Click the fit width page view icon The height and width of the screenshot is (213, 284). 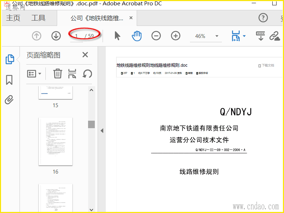236,36
